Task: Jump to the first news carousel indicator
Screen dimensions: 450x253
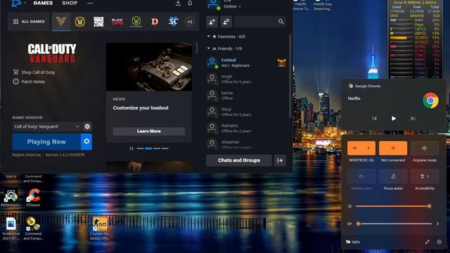Action: coord(140,148)
